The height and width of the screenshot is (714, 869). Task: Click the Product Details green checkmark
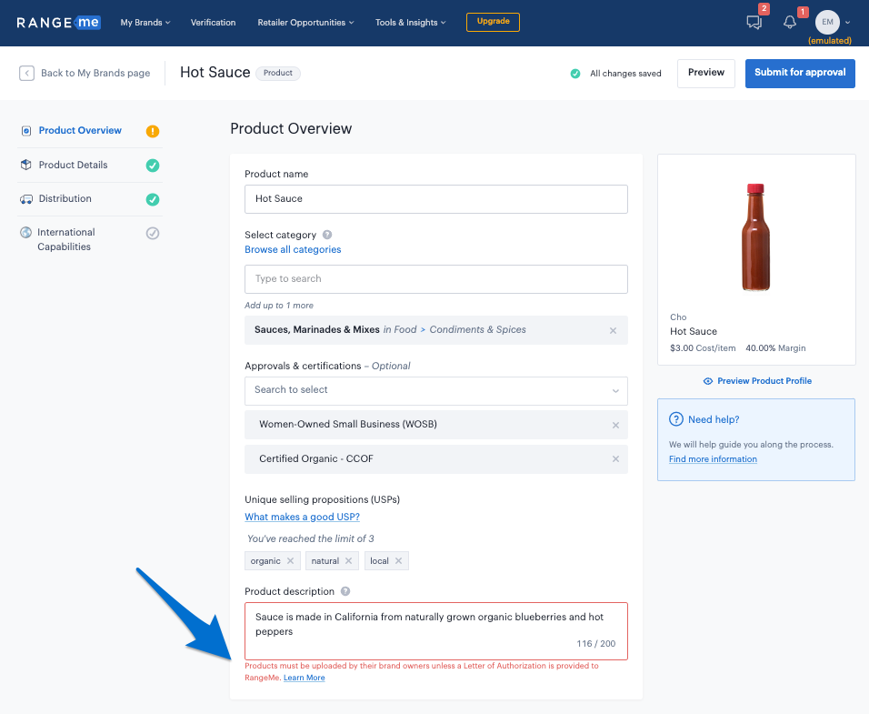tap(153, 166)
